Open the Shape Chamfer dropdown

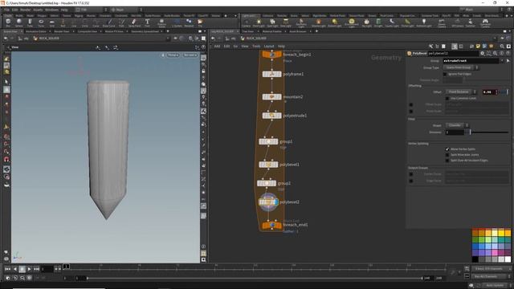coord(457,125)
